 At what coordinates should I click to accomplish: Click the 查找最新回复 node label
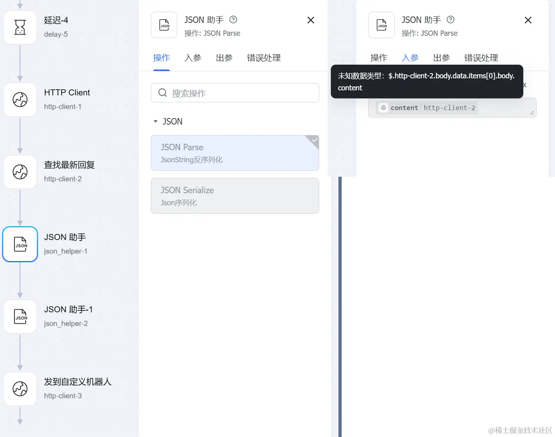point(69,165)
